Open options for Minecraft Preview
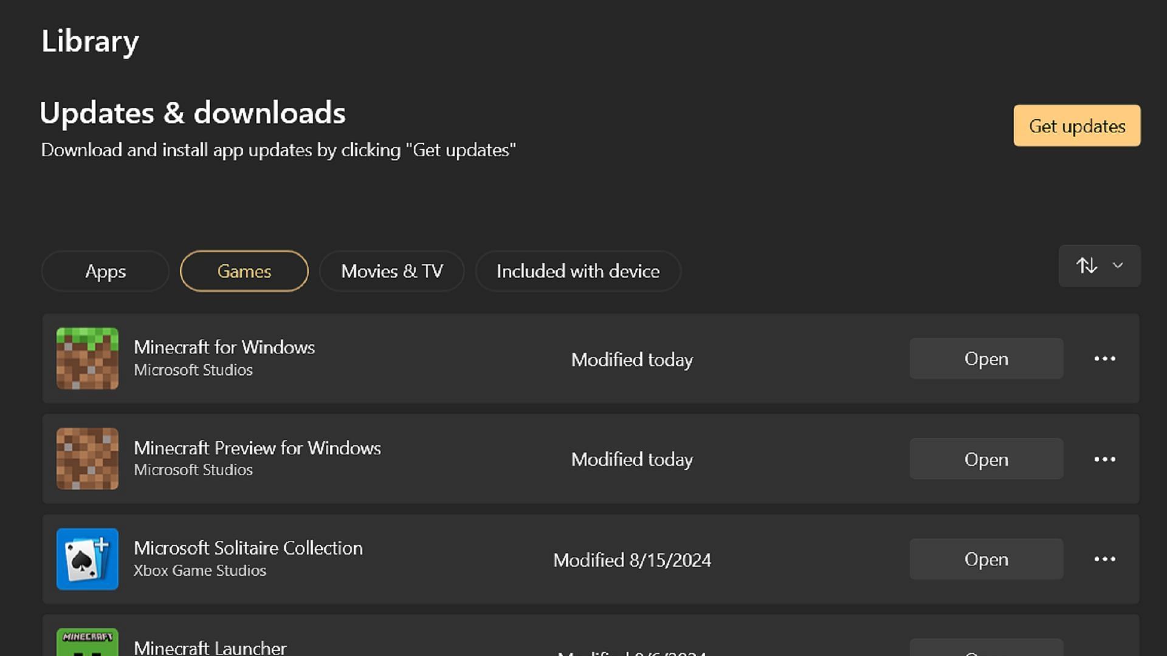This screenshot has width=1167, height=656. click(1104, 459)
